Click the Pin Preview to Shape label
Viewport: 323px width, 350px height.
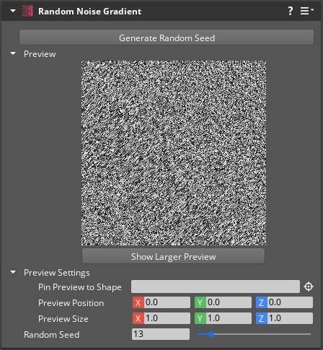(x=80, y=287)
